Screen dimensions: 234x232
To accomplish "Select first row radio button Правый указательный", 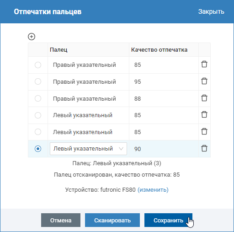I will [38, 65].
